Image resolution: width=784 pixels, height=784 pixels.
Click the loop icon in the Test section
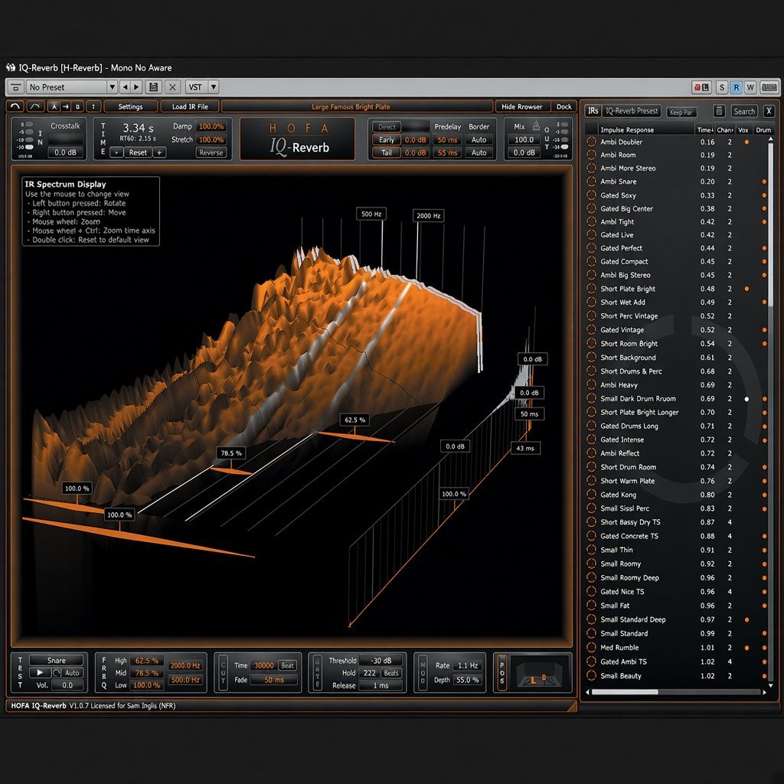tap(57, 673)
